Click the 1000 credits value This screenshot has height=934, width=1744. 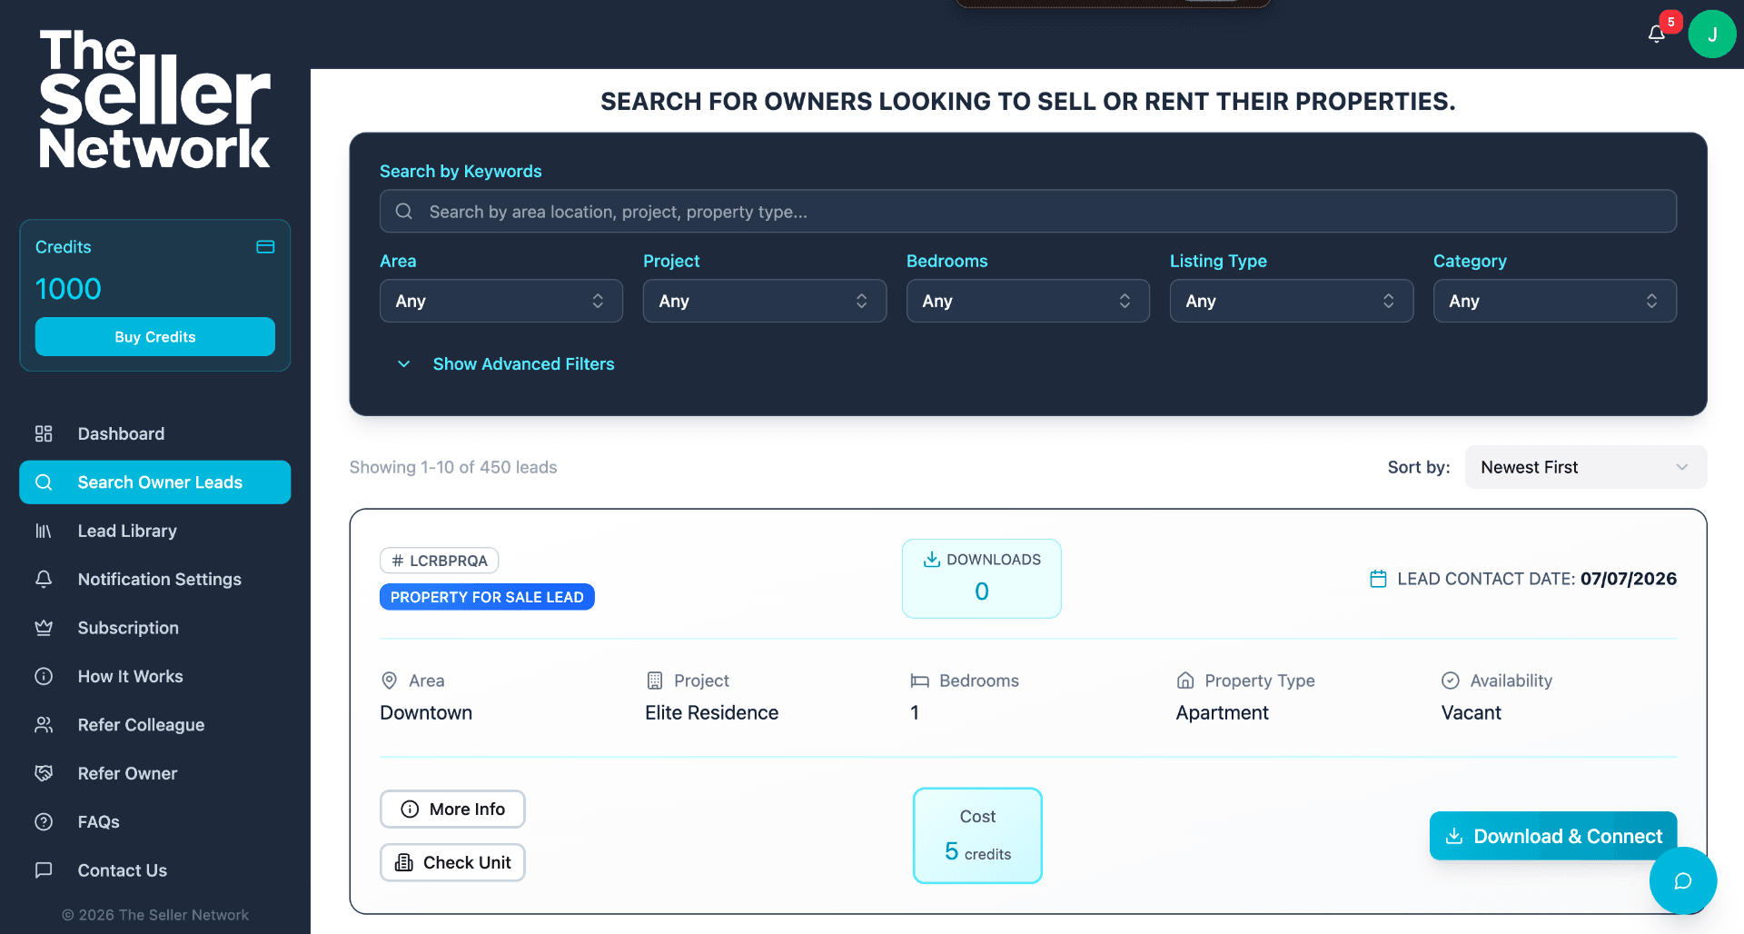click(68, 289)
